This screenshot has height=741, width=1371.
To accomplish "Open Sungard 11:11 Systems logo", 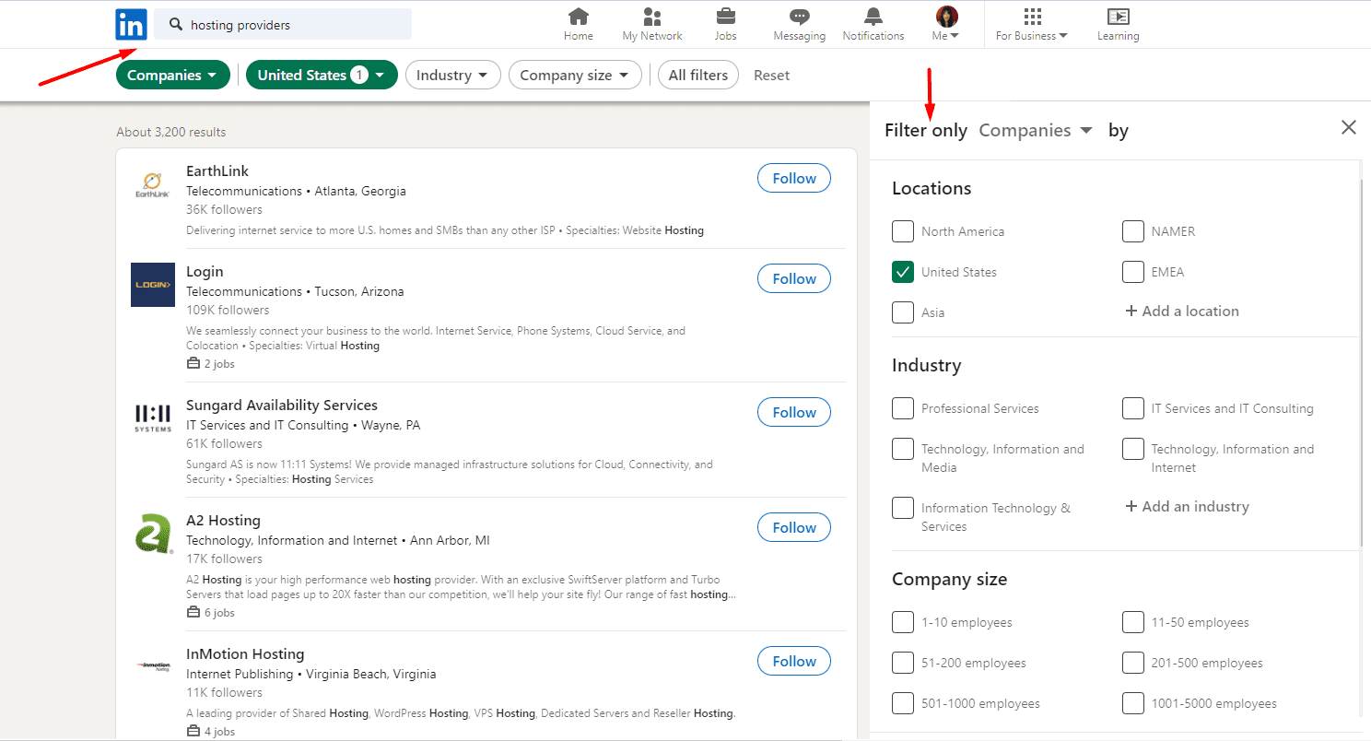I will pos(153,418).
